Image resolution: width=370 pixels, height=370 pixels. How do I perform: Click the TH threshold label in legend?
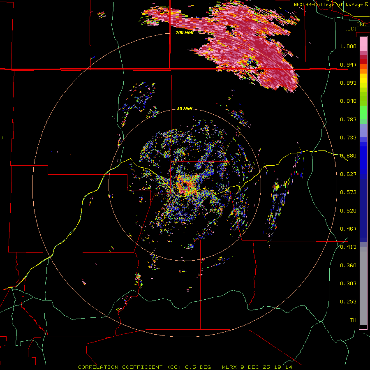[353, 320]
